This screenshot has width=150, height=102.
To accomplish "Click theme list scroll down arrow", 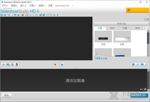I will 148,56.
